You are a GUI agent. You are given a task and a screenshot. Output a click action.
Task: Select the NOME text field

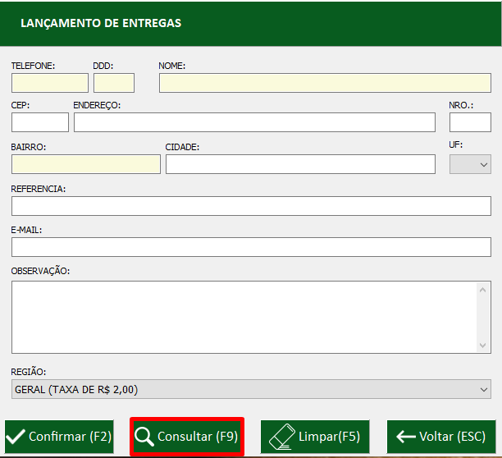click(x=325, y=83)
